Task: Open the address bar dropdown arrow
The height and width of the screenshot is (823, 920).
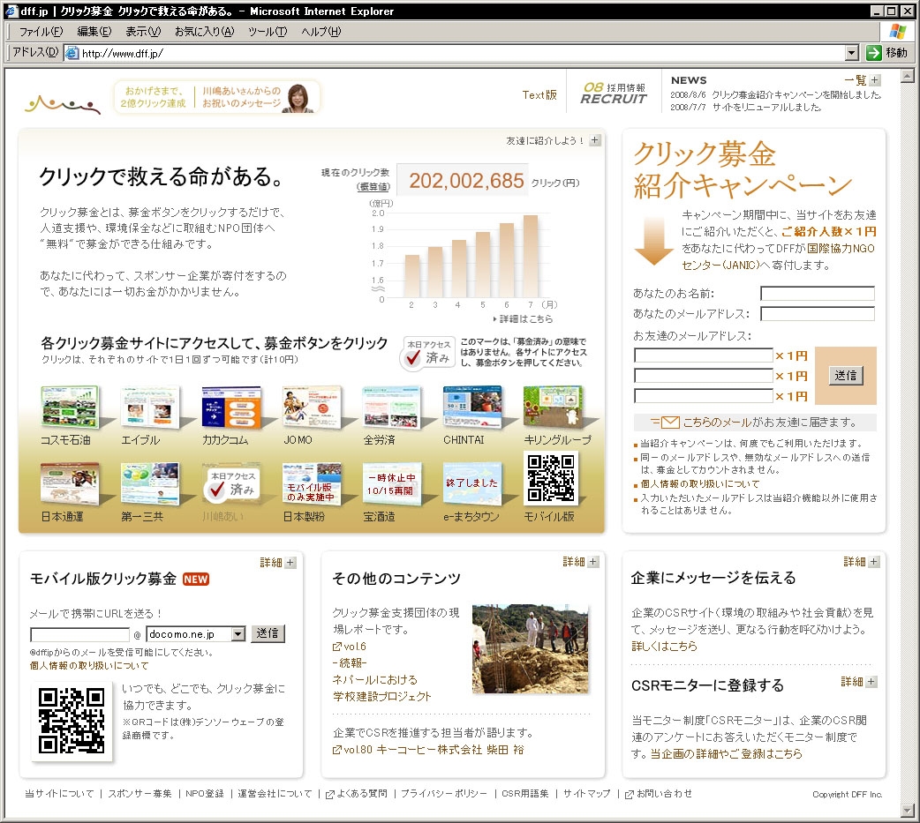Action: (853, 53)
